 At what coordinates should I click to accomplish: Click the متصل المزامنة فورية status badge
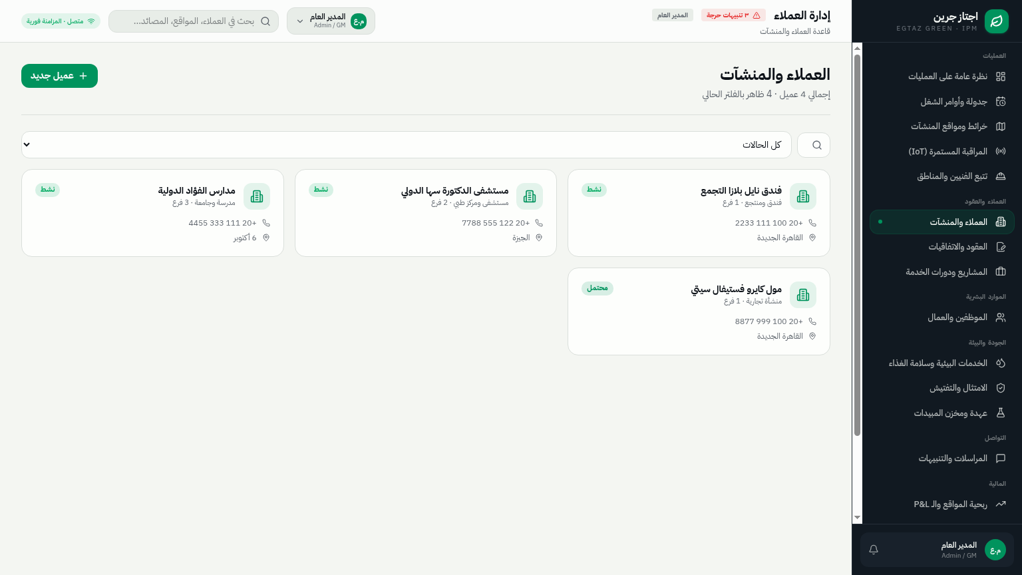(61, 21)
